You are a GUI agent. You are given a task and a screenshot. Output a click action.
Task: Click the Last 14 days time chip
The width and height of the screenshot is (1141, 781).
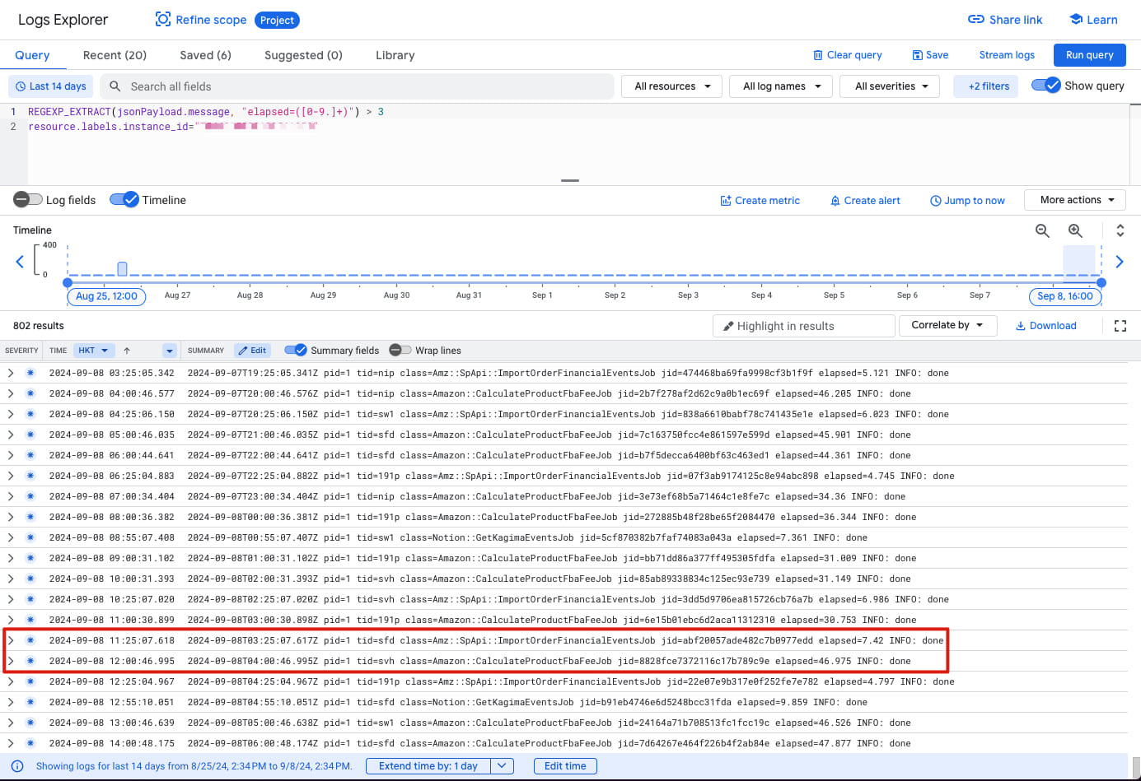[51, 86]
